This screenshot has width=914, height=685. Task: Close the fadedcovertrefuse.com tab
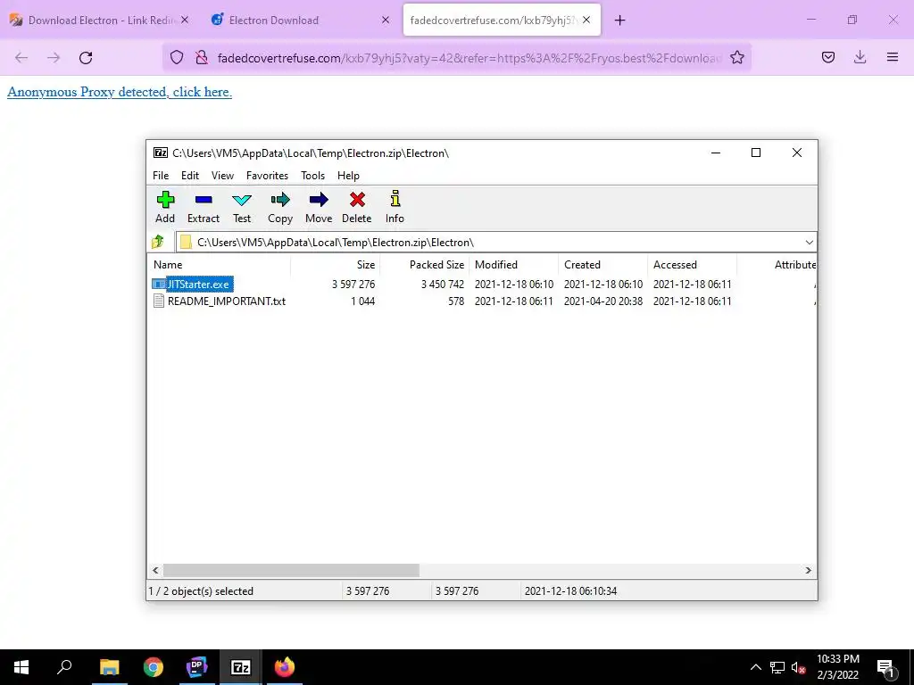click(x=586, y=20)
